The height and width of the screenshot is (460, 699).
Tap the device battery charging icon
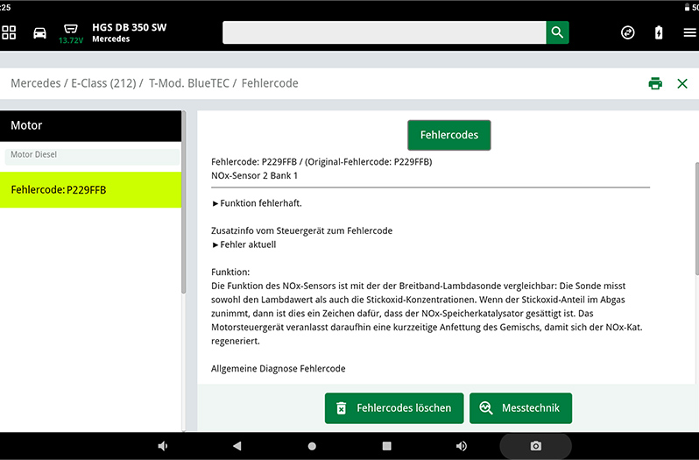pyautogui.click(x=659, y=32)
